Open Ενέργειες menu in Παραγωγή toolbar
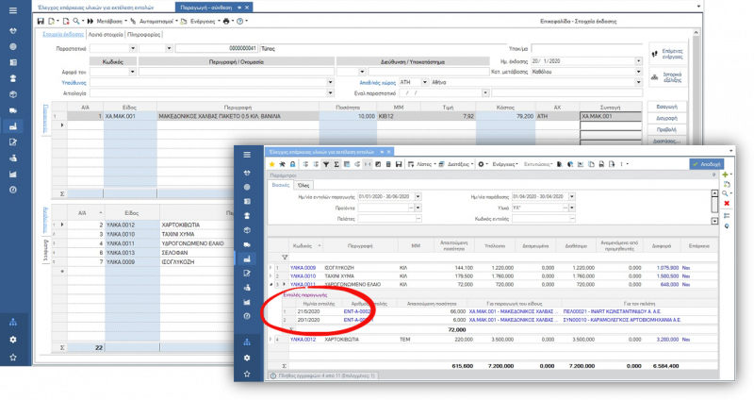 click(x=205, y=21)
